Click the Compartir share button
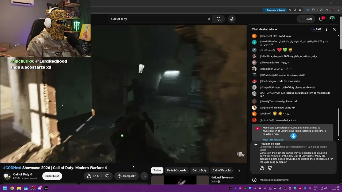Screen dimensions: 342x192 click(127, 176)
